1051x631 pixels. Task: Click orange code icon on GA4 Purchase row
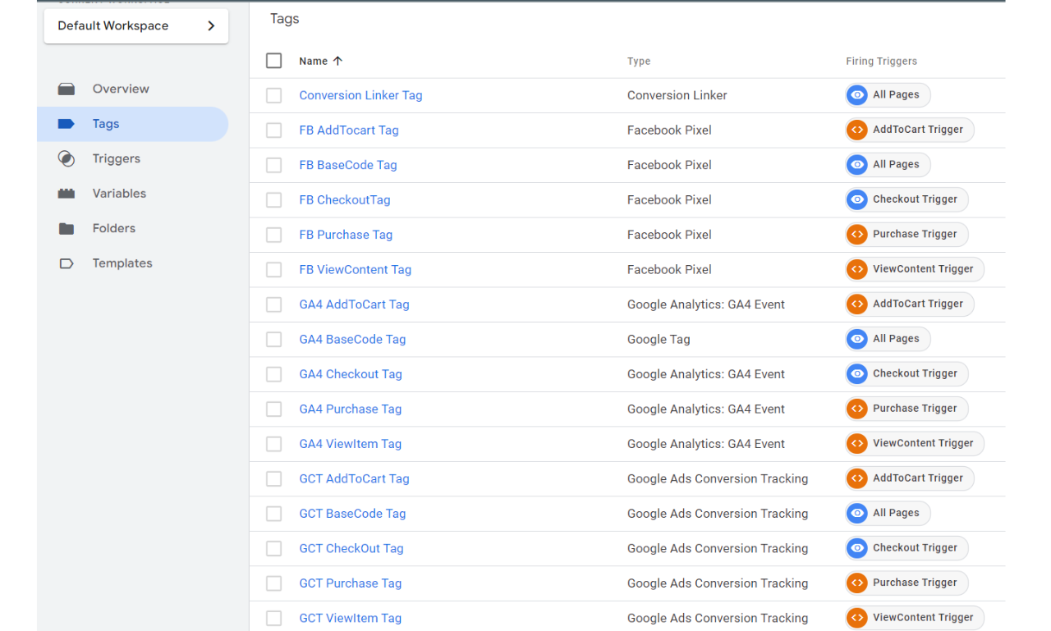[857, 409]
